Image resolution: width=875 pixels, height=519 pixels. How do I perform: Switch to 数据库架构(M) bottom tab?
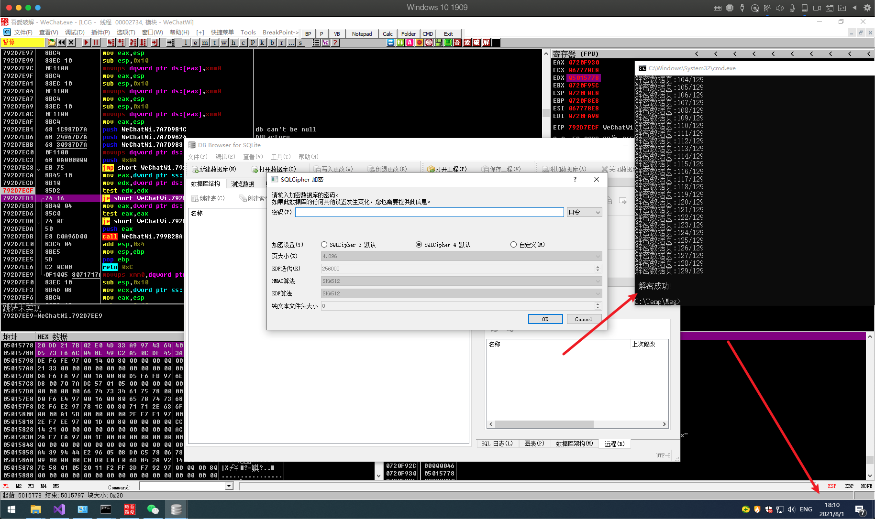pyautogui.click(x=575, y=443)
